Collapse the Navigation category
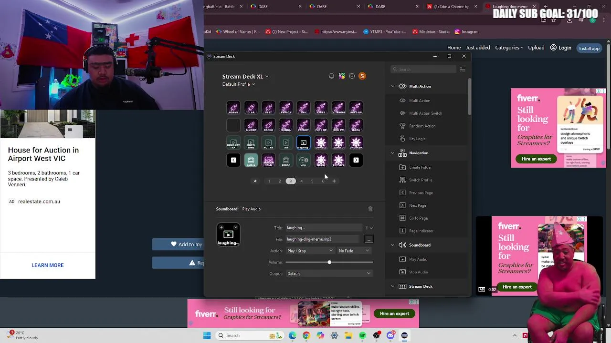Screen dimensions: 611x343 393,153
